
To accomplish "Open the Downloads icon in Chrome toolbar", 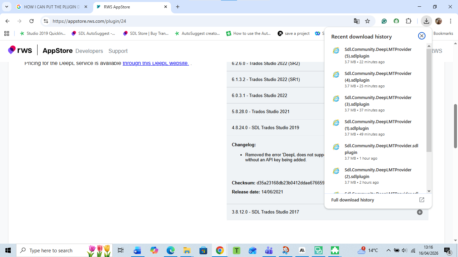I will click(426, 21).
